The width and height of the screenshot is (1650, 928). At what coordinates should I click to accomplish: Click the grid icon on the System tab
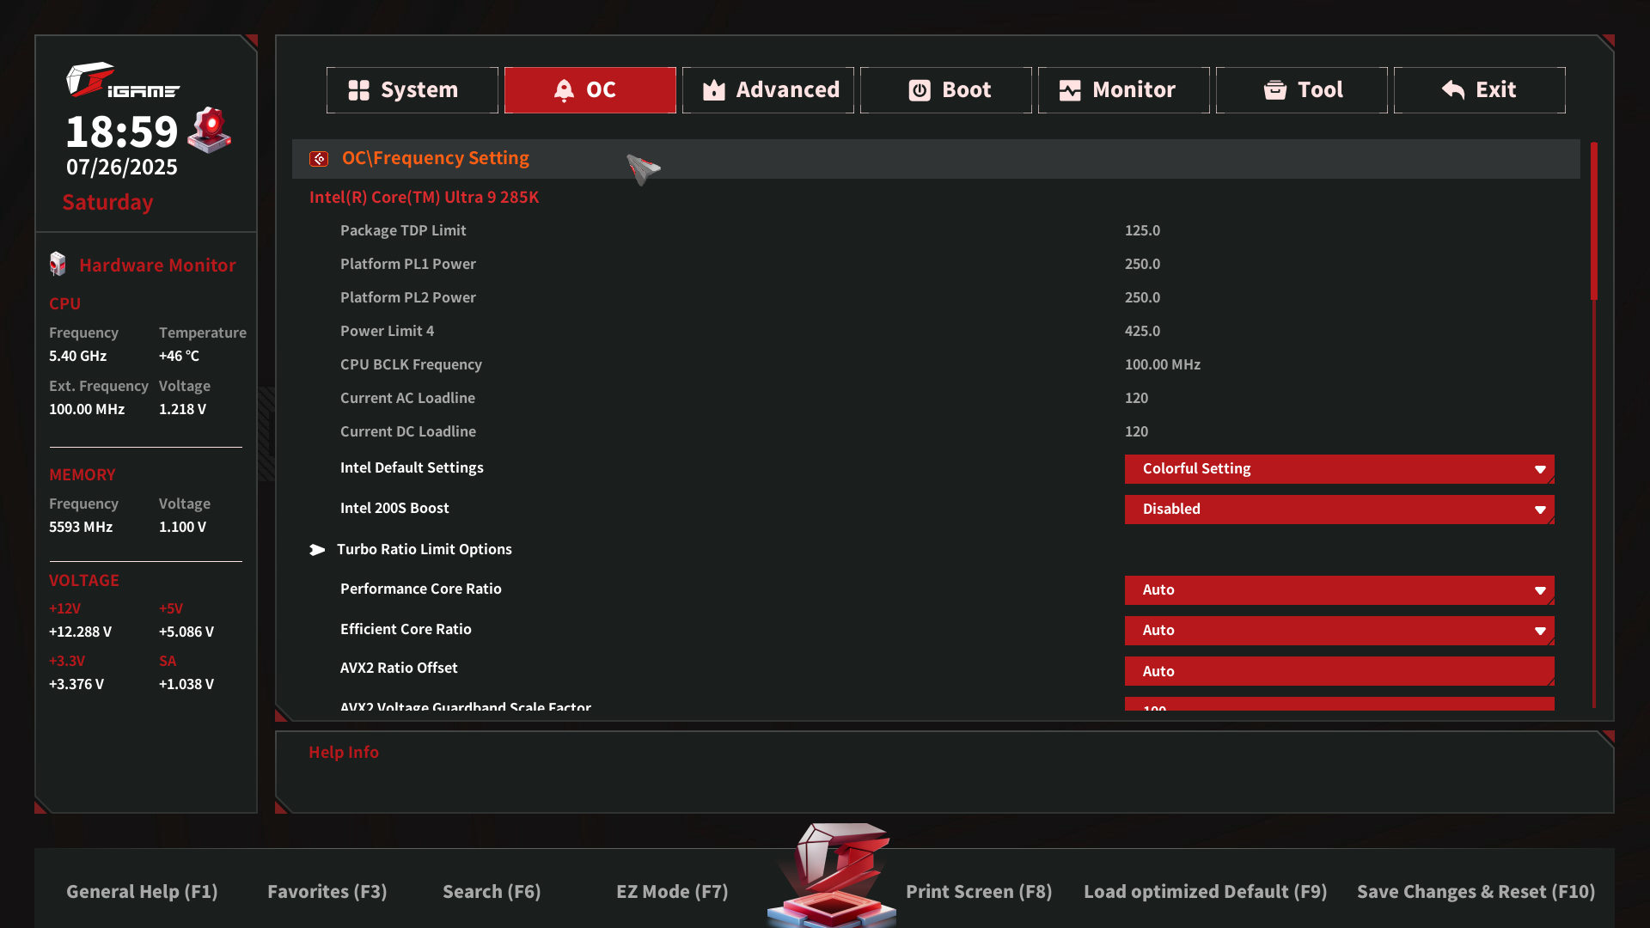358,90
